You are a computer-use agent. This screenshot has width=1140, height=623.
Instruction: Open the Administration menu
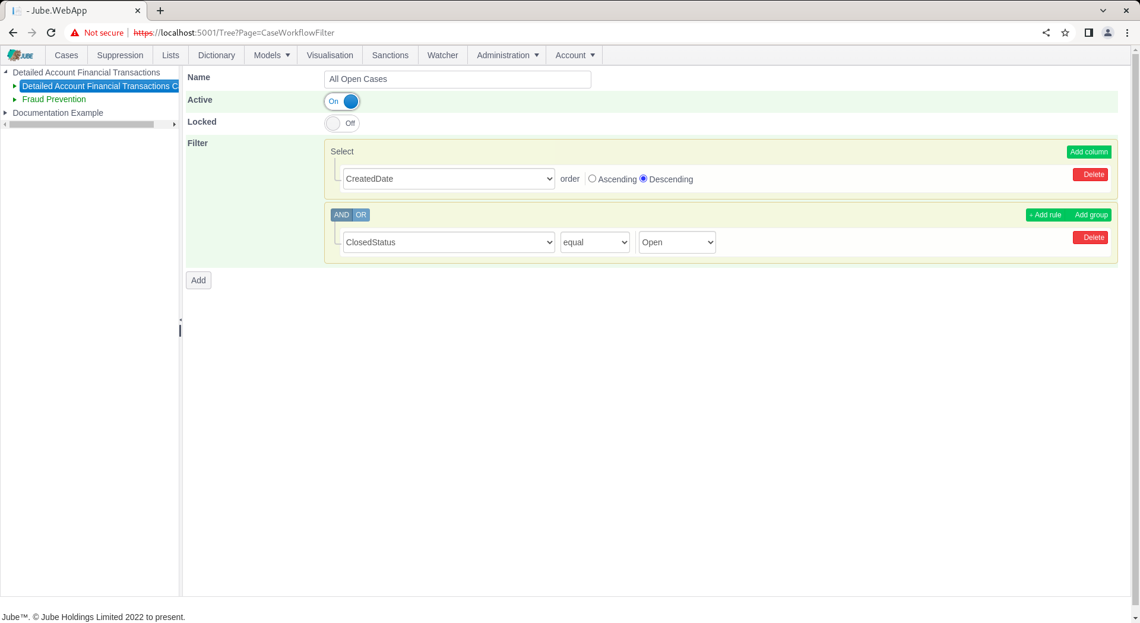click(x=508, y=55)
